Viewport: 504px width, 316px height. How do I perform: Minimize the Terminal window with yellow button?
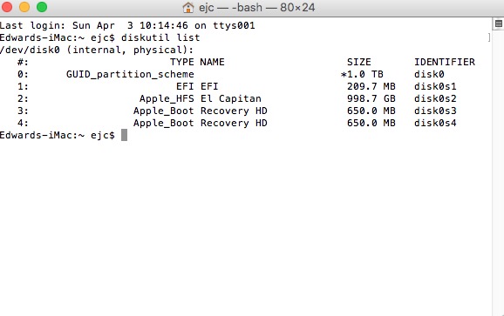[24, 7]
